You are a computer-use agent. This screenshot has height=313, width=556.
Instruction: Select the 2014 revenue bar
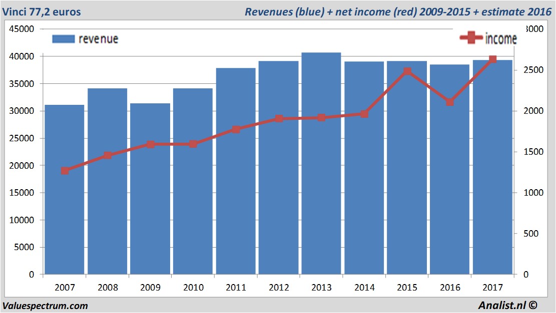click(x=364, y=168)
